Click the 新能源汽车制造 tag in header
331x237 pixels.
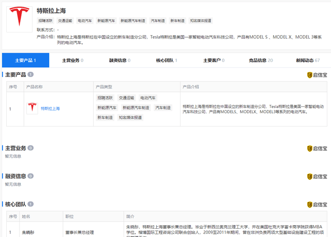tap(133, 21)
